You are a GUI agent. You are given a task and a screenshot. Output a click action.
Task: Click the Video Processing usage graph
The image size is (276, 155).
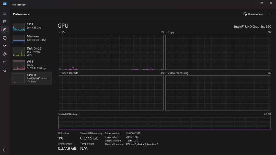coord(217,93)
